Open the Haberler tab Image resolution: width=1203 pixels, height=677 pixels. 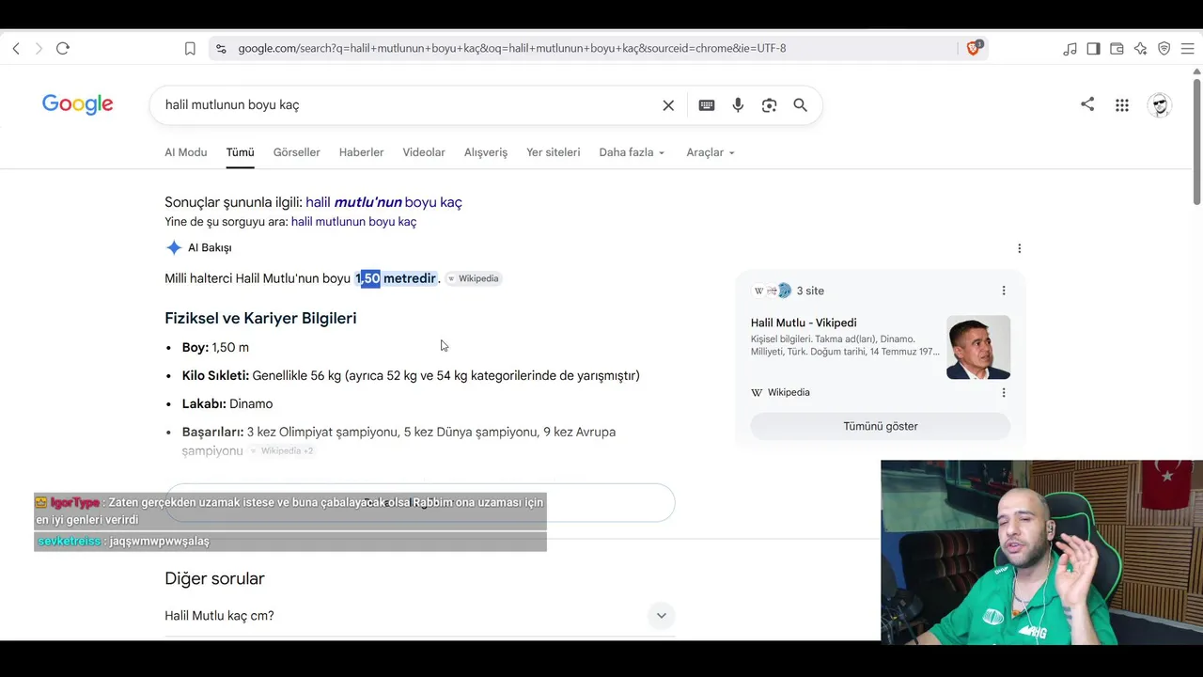(362, 152)
